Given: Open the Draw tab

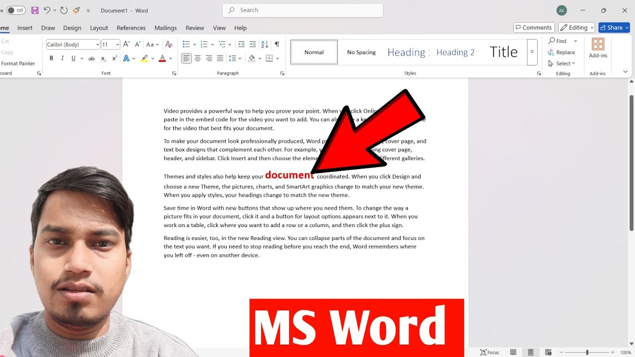Looking at the screenshot, I should [48, 28].
